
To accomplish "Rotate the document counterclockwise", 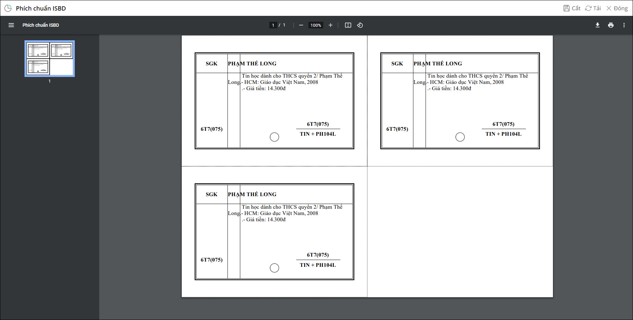I will 360,25.
